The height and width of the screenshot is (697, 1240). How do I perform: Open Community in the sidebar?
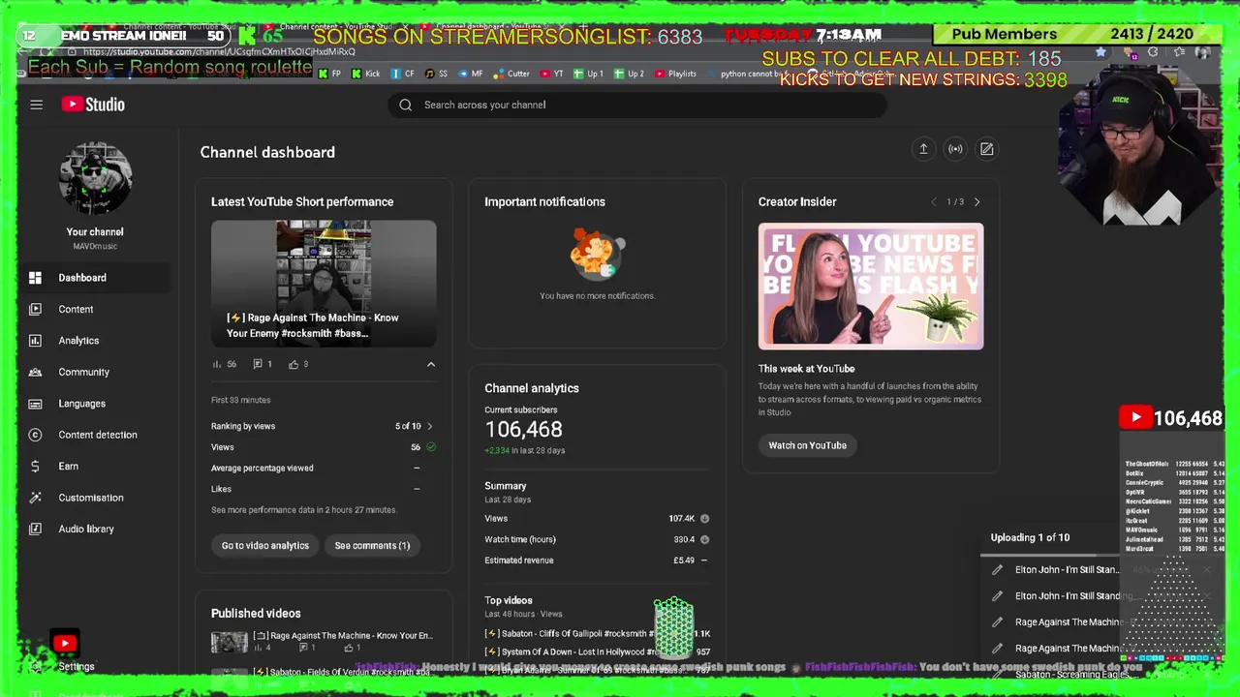point(95,372)
